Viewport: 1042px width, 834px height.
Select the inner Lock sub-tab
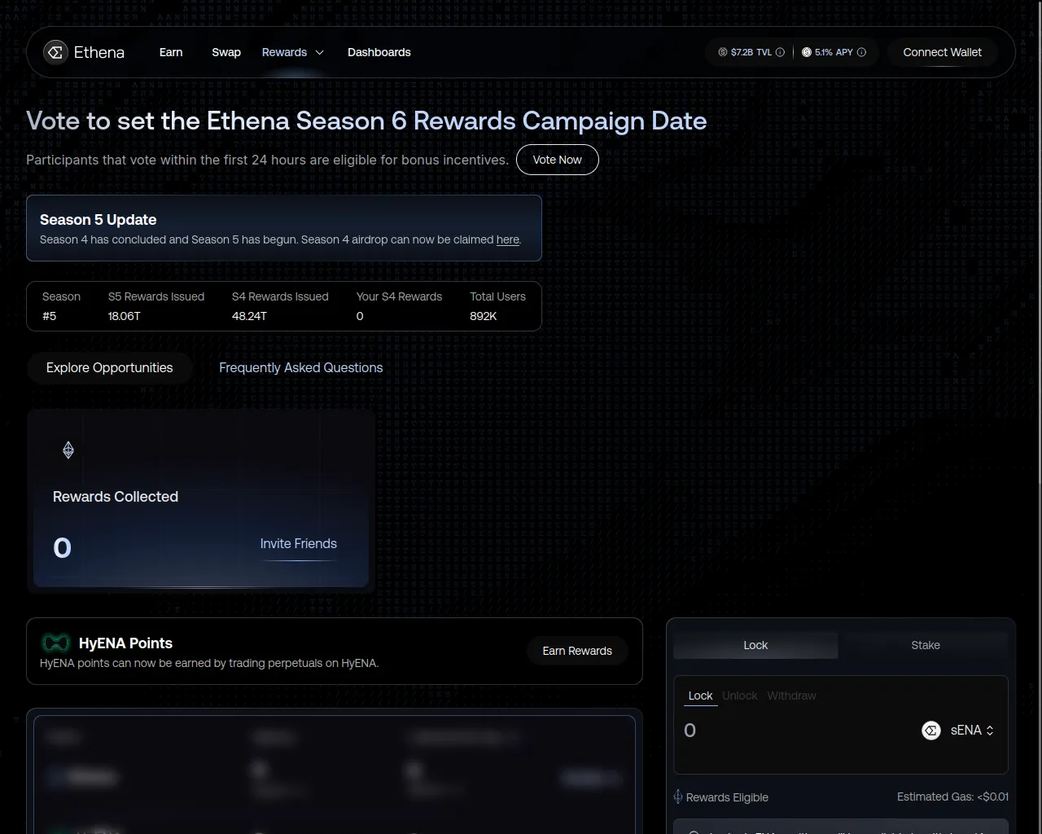(x=700, y=696)
